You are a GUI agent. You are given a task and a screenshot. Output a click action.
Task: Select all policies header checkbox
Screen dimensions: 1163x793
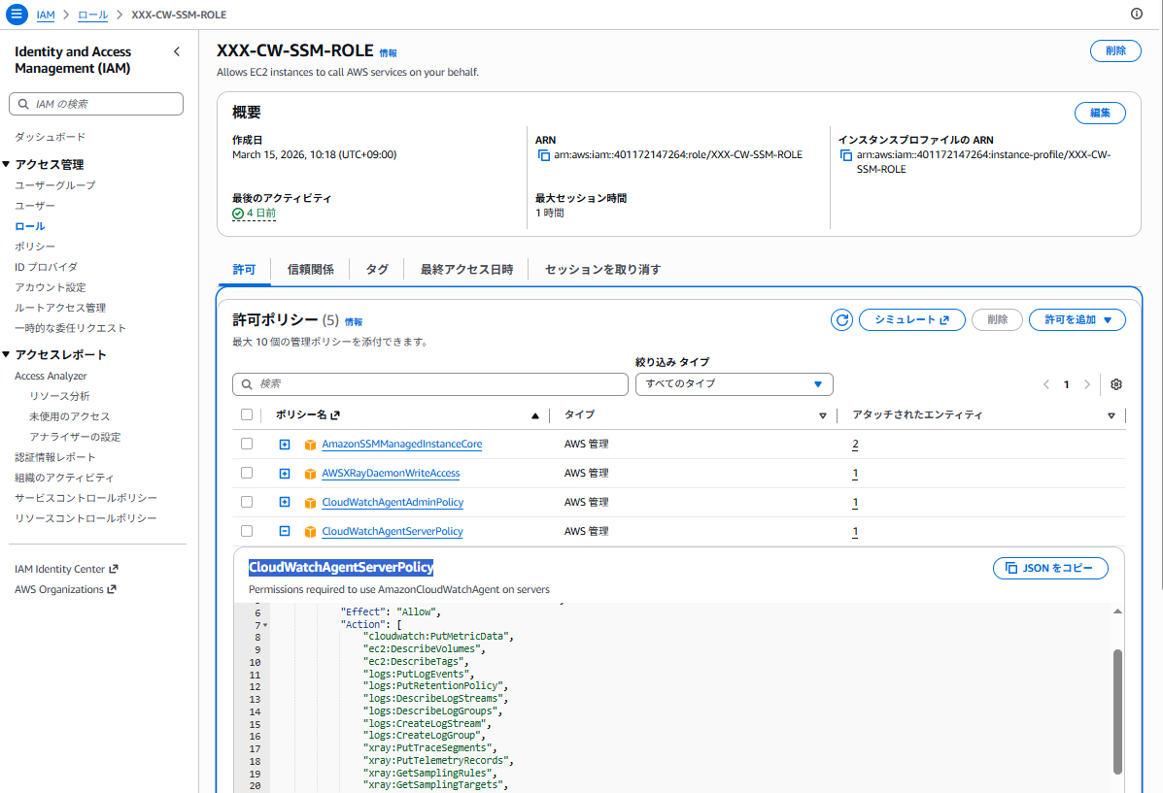(247, 415)
